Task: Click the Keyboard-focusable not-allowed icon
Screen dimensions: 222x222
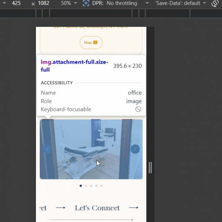Action: point(138,109)
